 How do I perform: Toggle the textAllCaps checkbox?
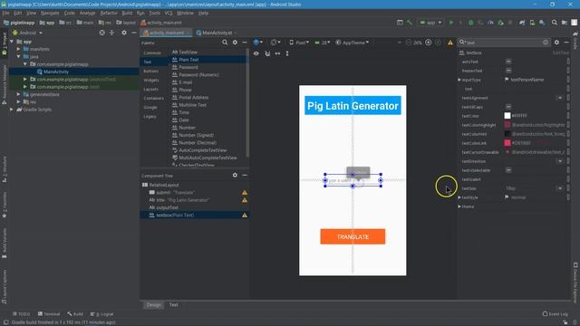[x=508, y=107]
